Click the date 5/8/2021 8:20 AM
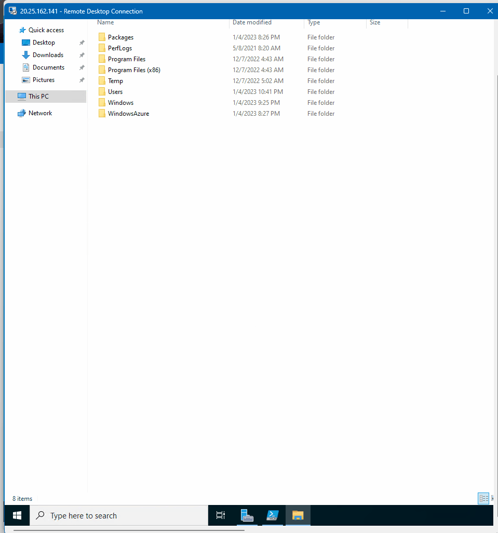 [x=257, y=48]
